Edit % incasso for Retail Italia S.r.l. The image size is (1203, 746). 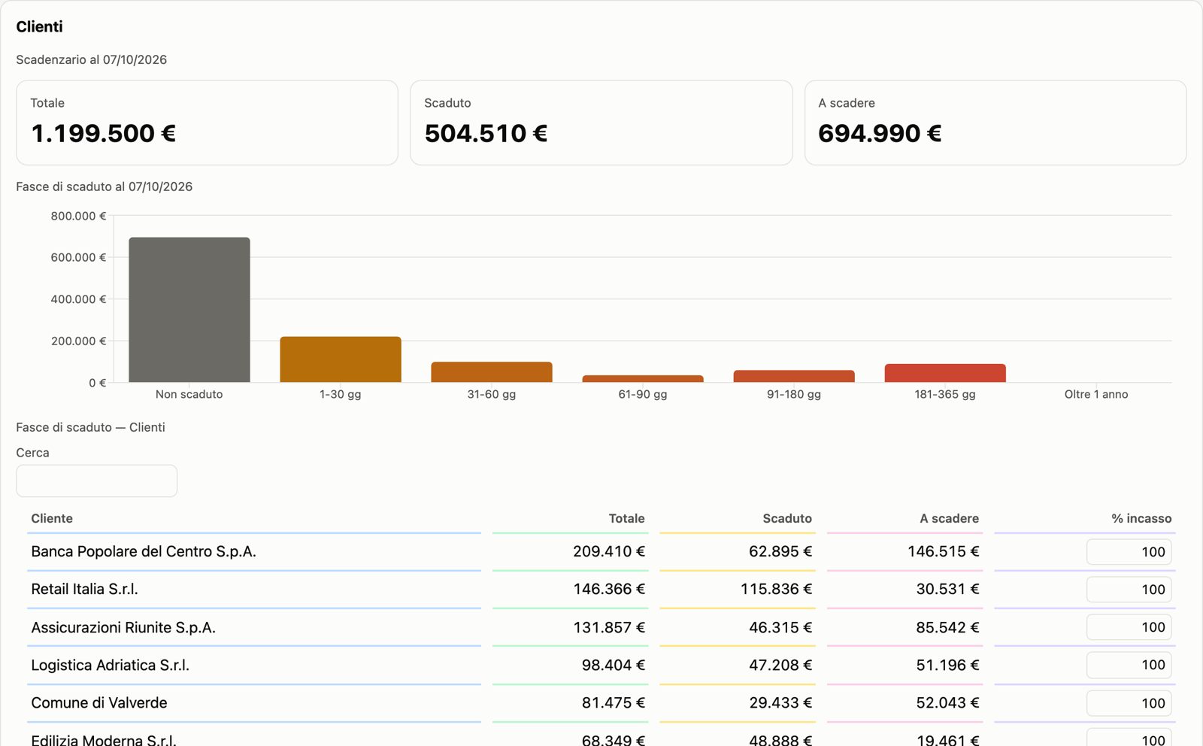tap(1129, 590)
